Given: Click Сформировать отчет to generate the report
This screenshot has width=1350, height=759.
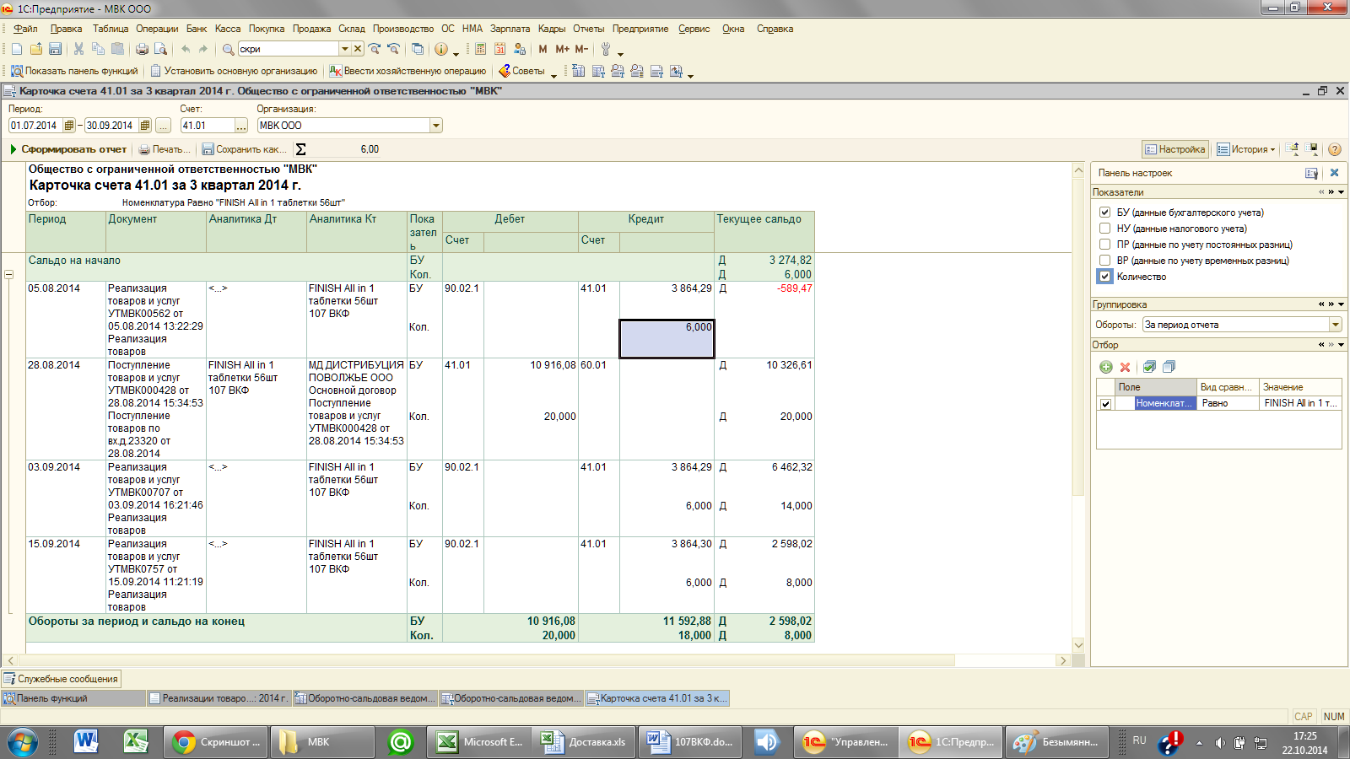Looking at the screenshot, I should click(x=68, y=149).
